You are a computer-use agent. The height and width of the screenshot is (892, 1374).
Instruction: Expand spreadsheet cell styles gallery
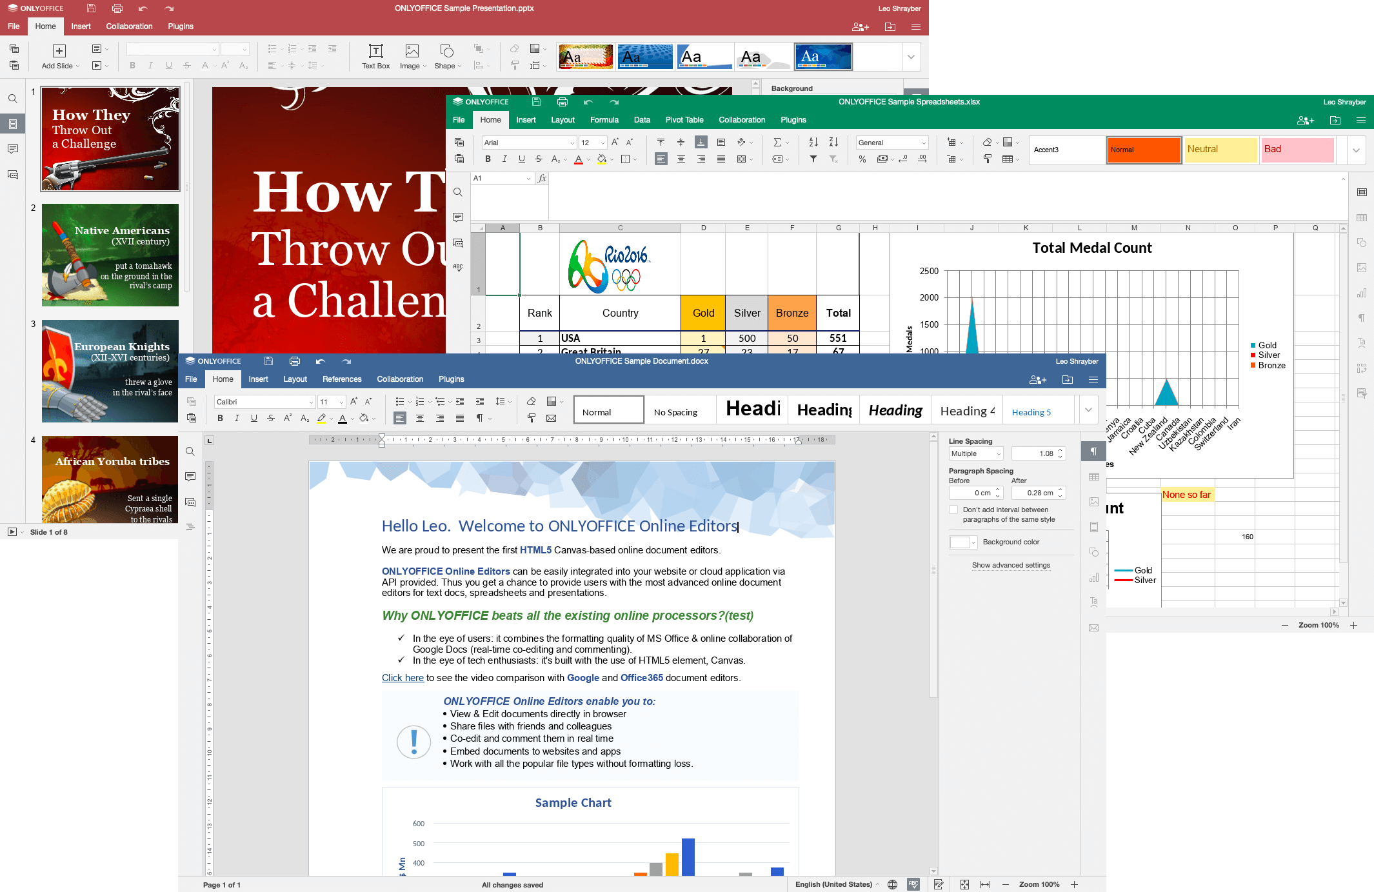[1356, 150]
